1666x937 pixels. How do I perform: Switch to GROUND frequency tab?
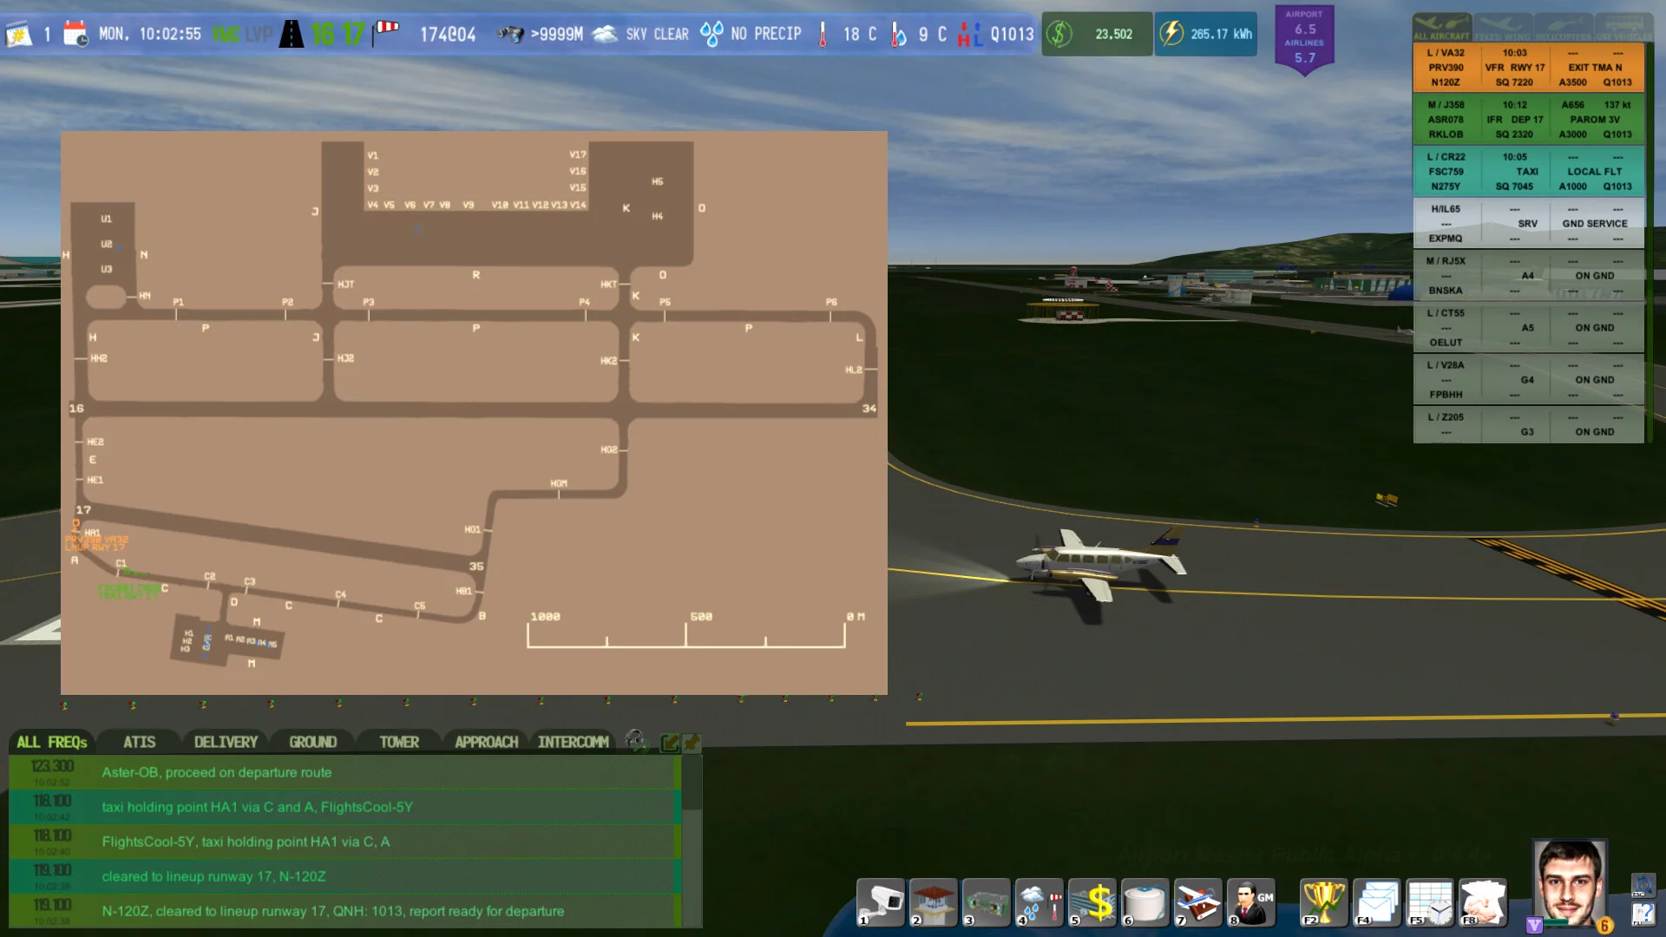click(312, 742)
